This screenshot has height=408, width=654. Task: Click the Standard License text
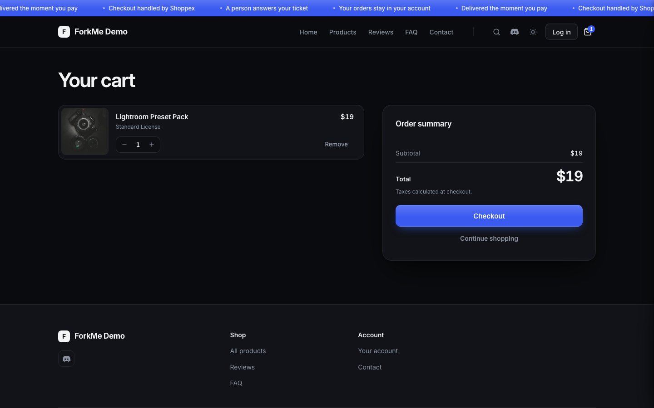pyautogui.click(x=138, y=127)
